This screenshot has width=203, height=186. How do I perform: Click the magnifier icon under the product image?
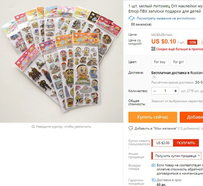tap(33, 127)
